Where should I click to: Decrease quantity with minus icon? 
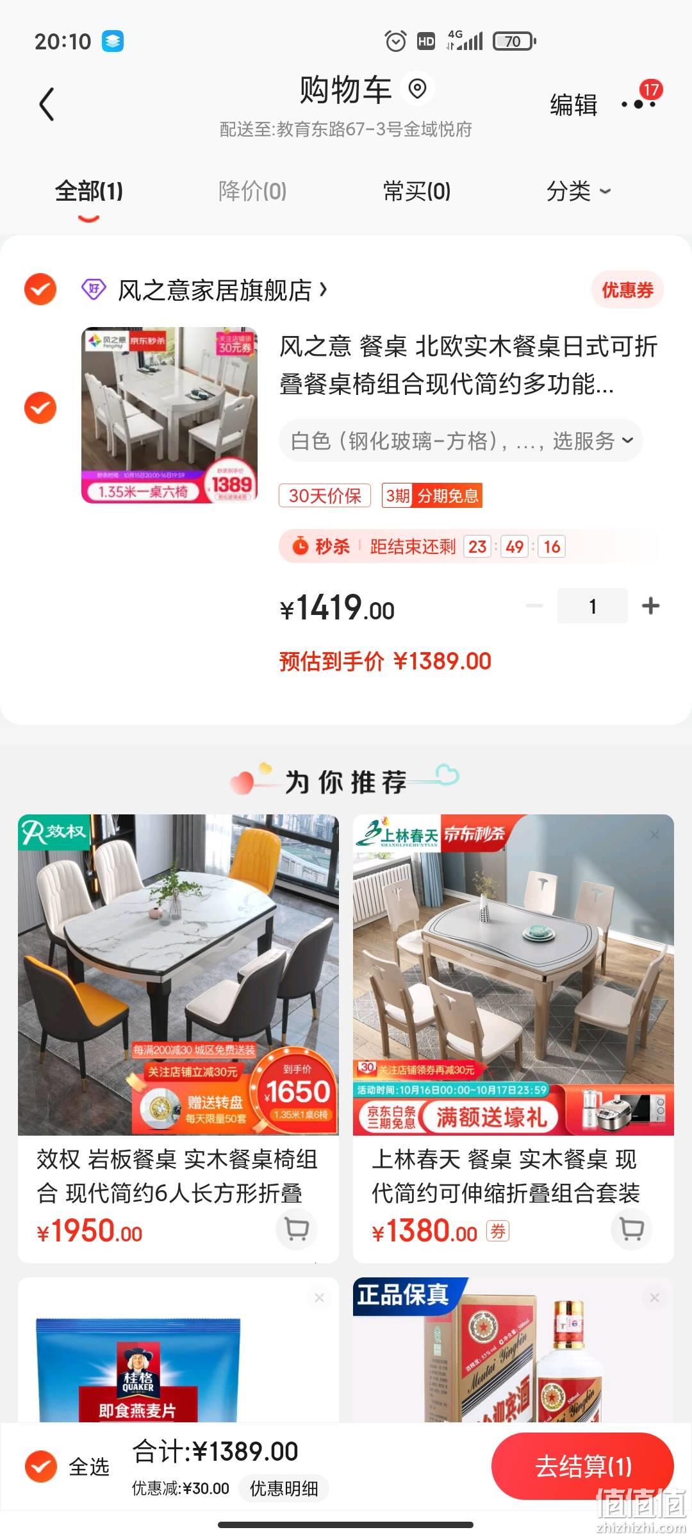pyautogui.click(x=534, y=606)
